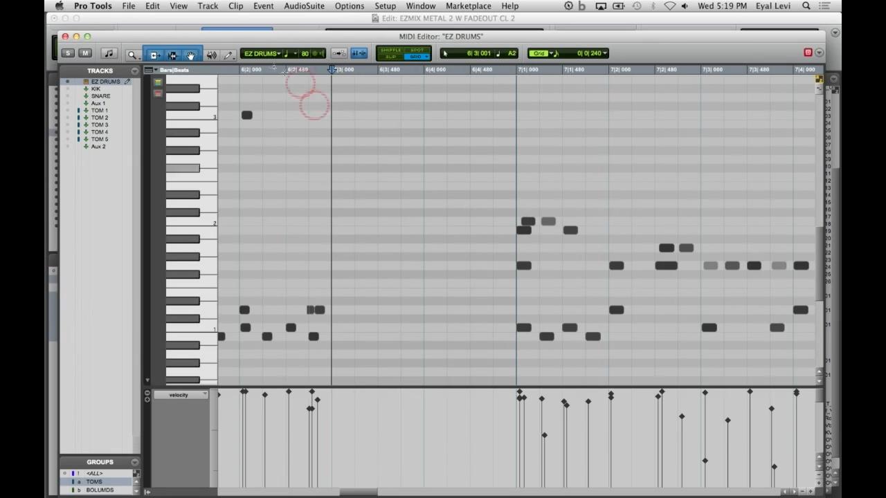Viewport: 886px width, 498px height.
Task: Open the AudioSuite menu
Action: pos(304,6)
